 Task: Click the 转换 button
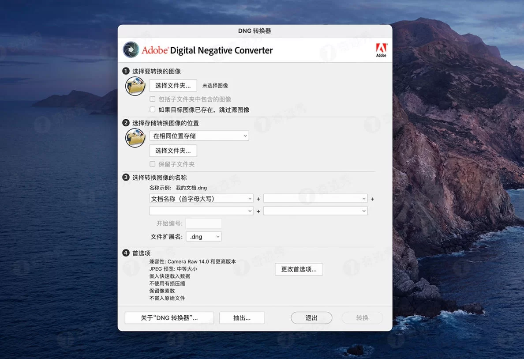coord(362,318)
